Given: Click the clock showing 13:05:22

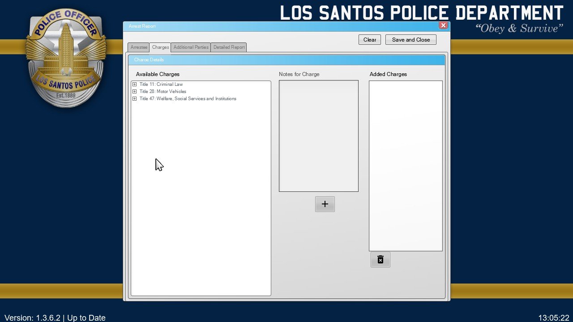Looking at the screenshot, I should (553, 318).
